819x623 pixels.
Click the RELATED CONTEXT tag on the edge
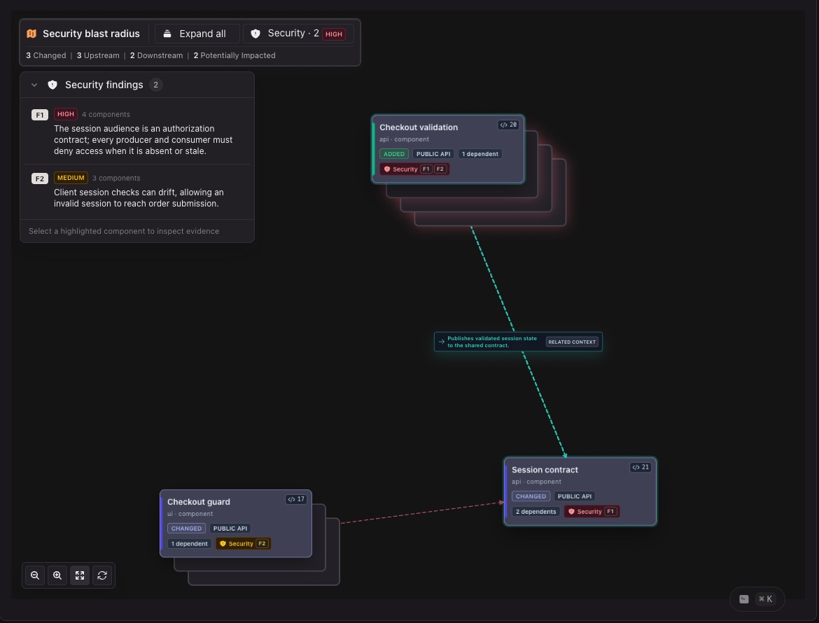572,342
